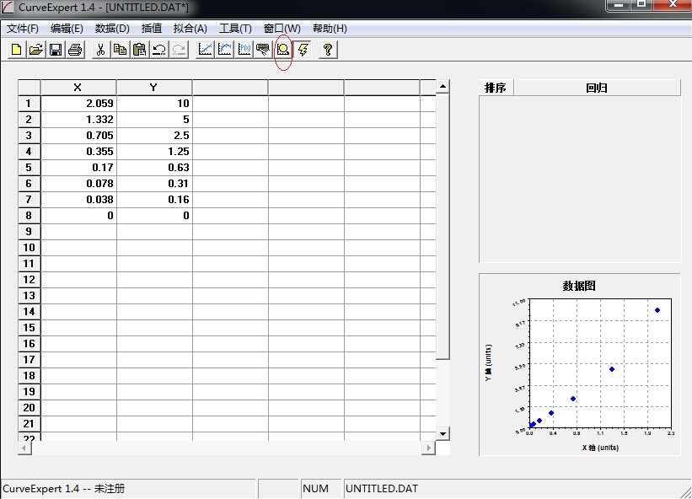Viewport: 692px width, 499px height.
Task: Apply the curved nonlinear fit icon
Action: [225, 50]
